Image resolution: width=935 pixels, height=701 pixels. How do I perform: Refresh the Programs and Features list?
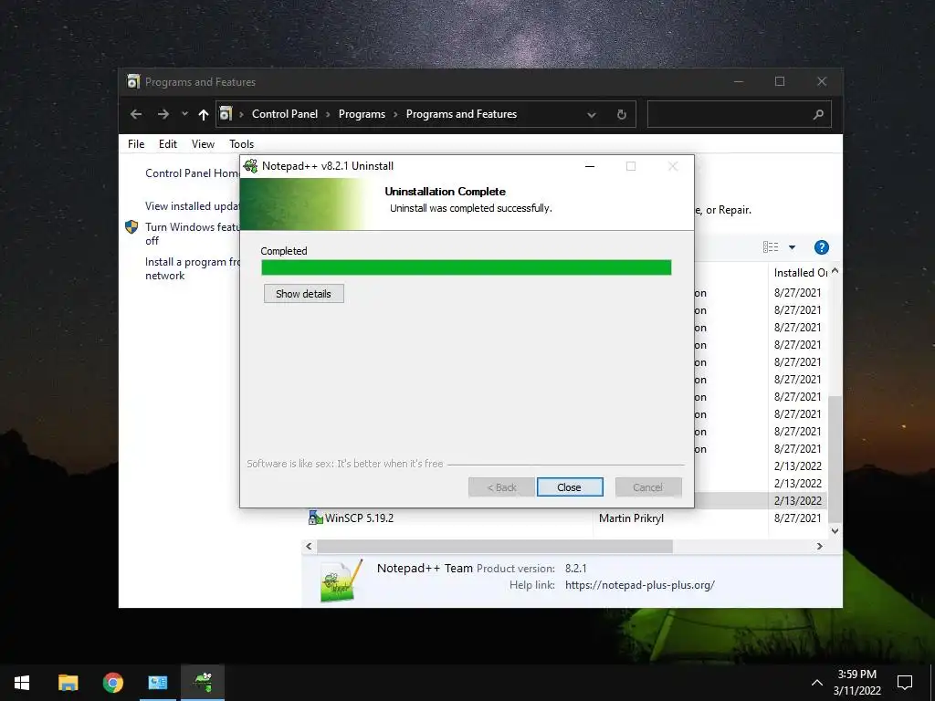[x=621, y=114]
